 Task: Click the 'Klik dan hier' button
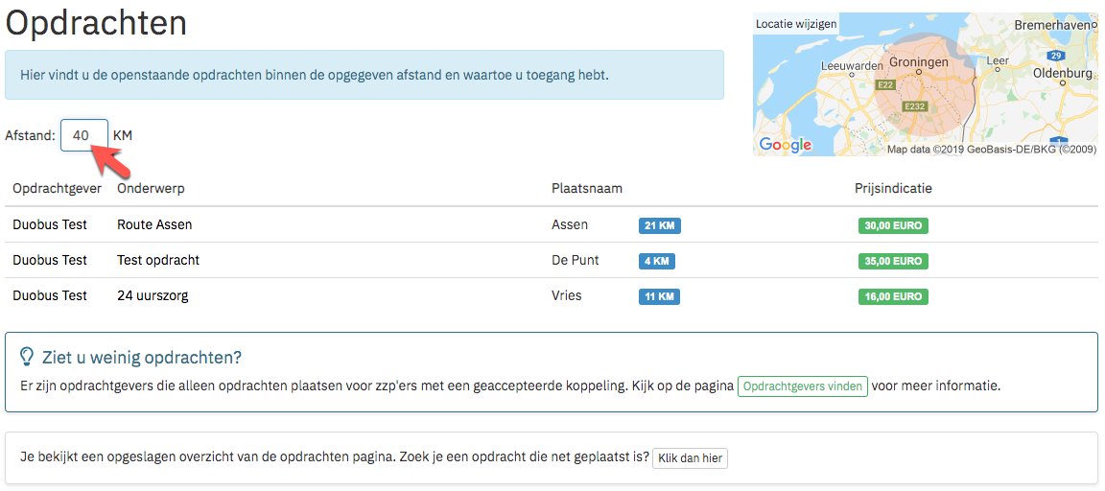tap(690, 457)
